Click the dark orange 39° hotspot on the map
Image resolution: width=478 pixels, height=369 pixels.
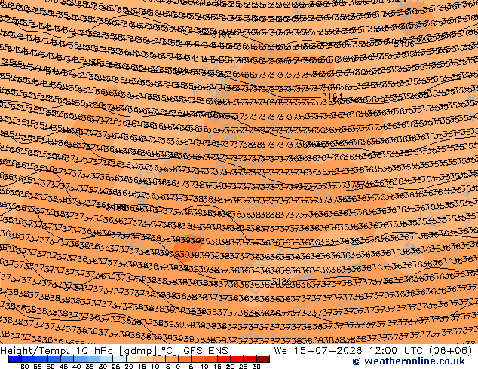[188, 248]
